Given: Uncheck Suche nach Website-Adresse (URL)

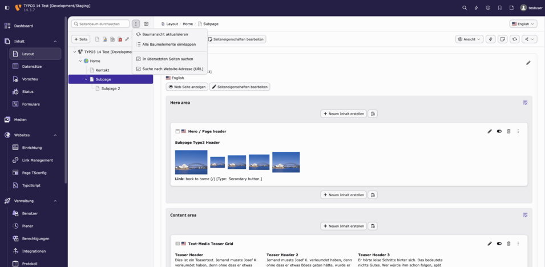Looking at the screenshot, I should click(169, 69).
